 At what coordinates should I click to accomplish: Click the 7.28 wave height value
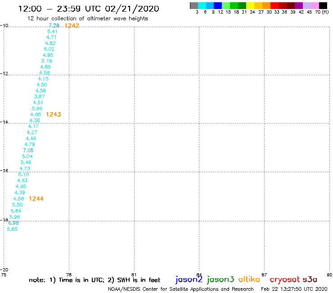click(54, 26)
